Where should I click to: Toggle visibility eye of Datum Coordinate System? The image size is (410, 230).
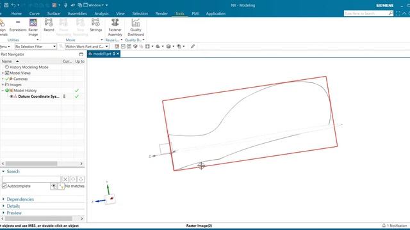(12, 96)
